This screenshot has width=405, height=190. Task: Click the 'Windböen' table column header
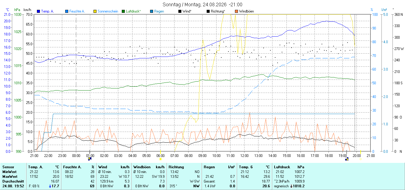pyautogui.click(x=142, y=167)
